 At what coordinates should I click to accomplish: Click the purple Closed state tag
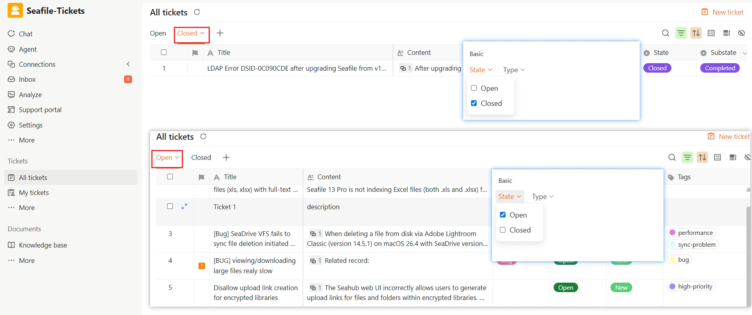(x=657, y=68)
